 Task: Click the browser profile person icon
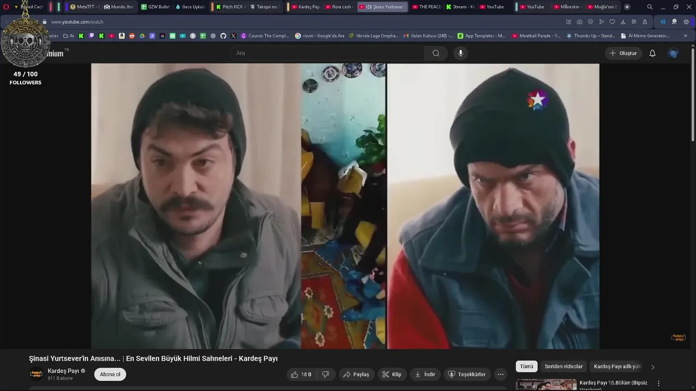[645, 22]
